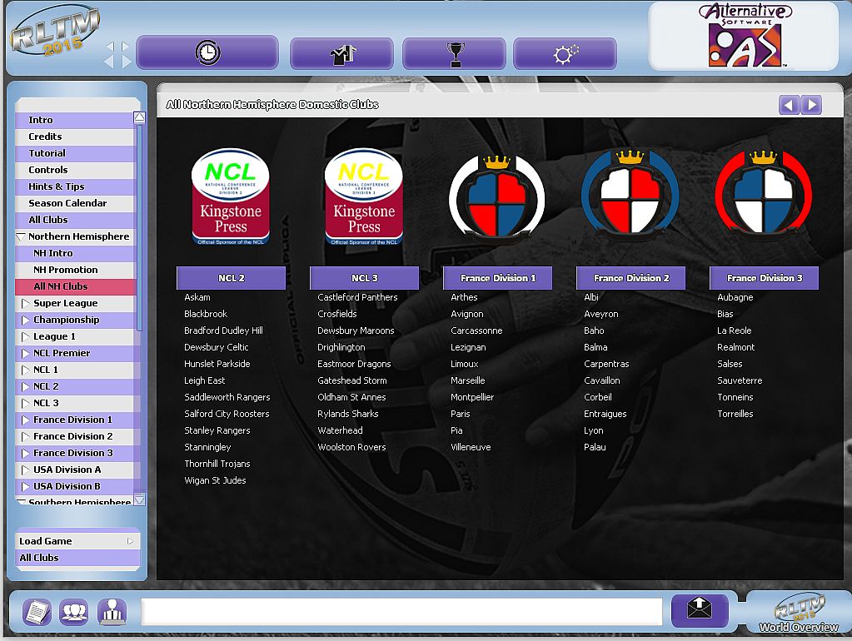This screenshot has width=852, height=641.
Task: Open the manager at desk icon
Action: pos(112,612)
